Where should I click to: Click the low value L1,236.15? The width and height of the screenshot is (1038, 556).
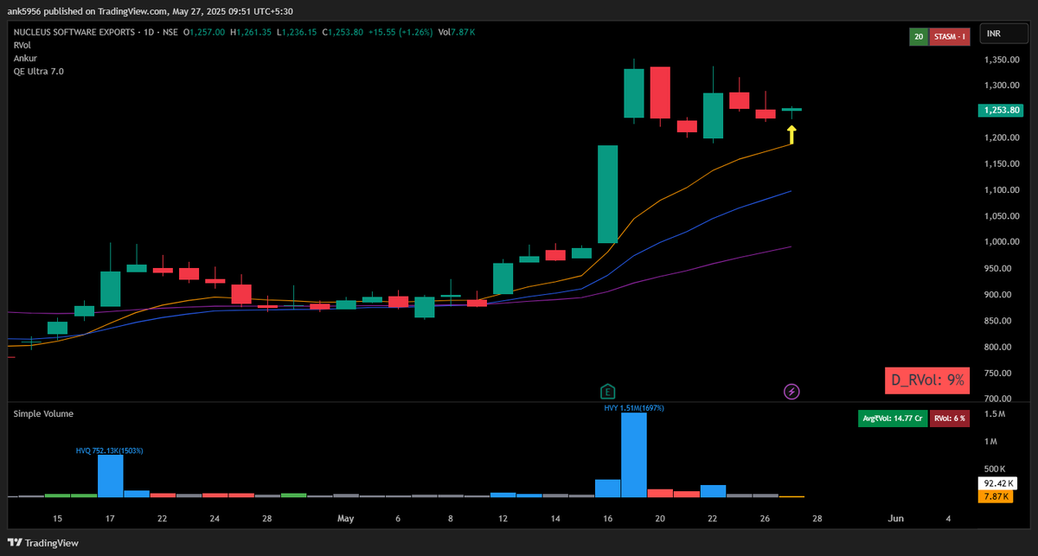click(297, 32)
